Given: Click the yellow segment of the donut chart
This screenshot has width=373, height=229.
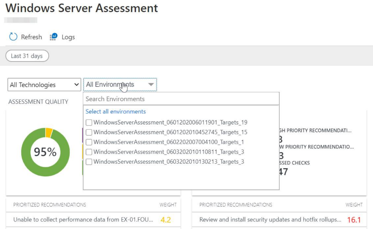Looking at the screenshot, I should point(49,132).
